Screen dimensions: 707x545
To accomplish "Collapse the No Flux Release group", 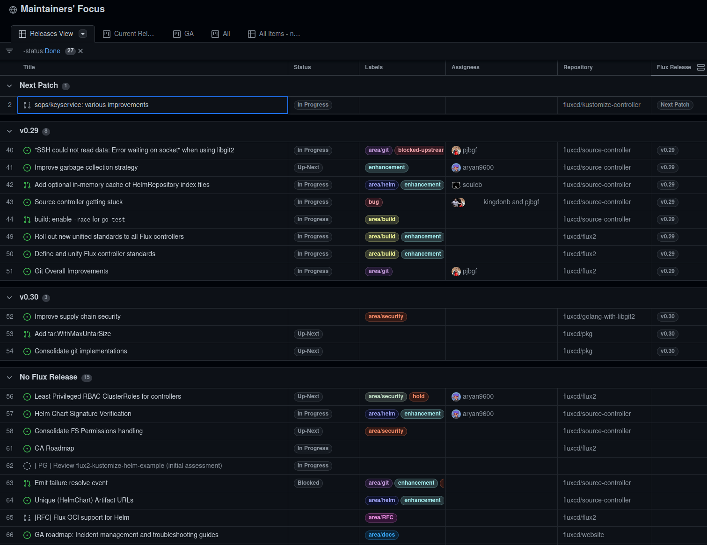I will coord(9,377).
